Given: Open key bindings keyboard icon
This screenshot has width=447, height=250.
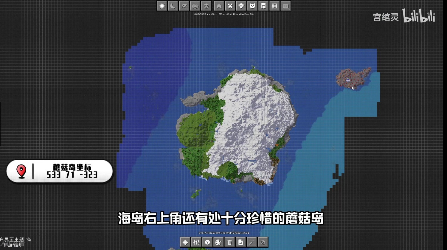Looking at the screenshot, I should point(285,6).
